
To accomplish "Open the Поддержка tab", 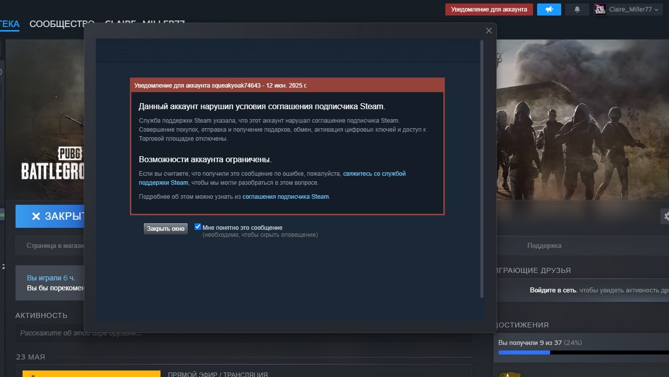I will pyautogui.click(x=544, y=246).
